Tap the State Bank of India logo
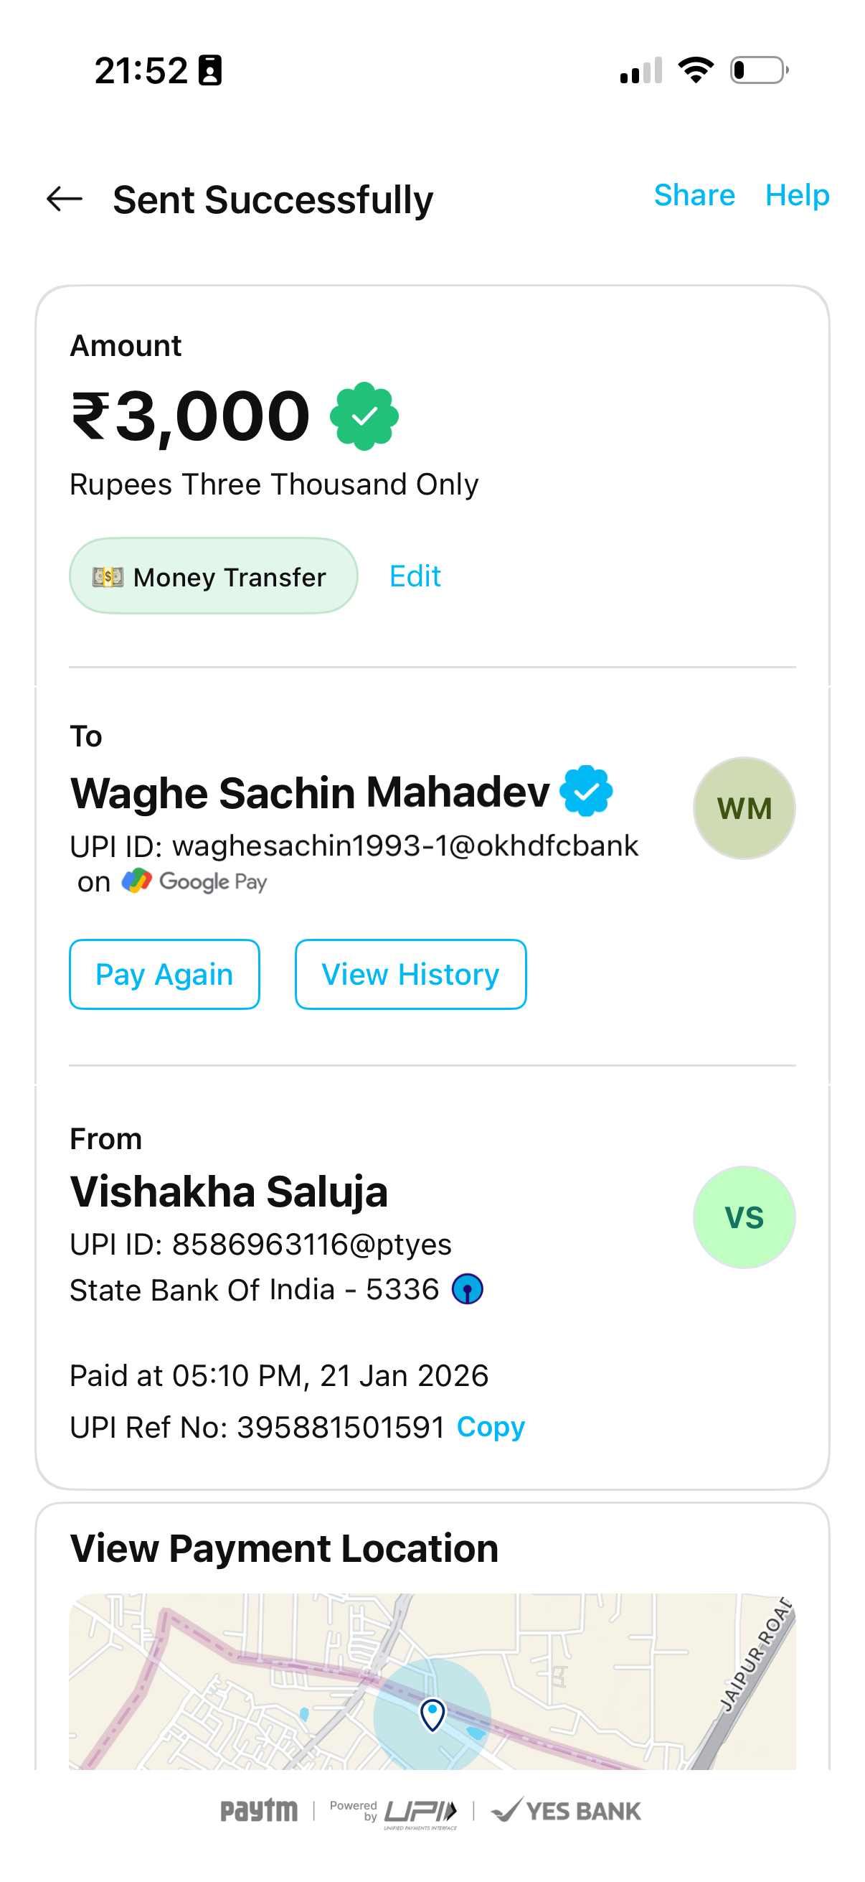This screenshot has width=865, height=1882. [467, 1290]
